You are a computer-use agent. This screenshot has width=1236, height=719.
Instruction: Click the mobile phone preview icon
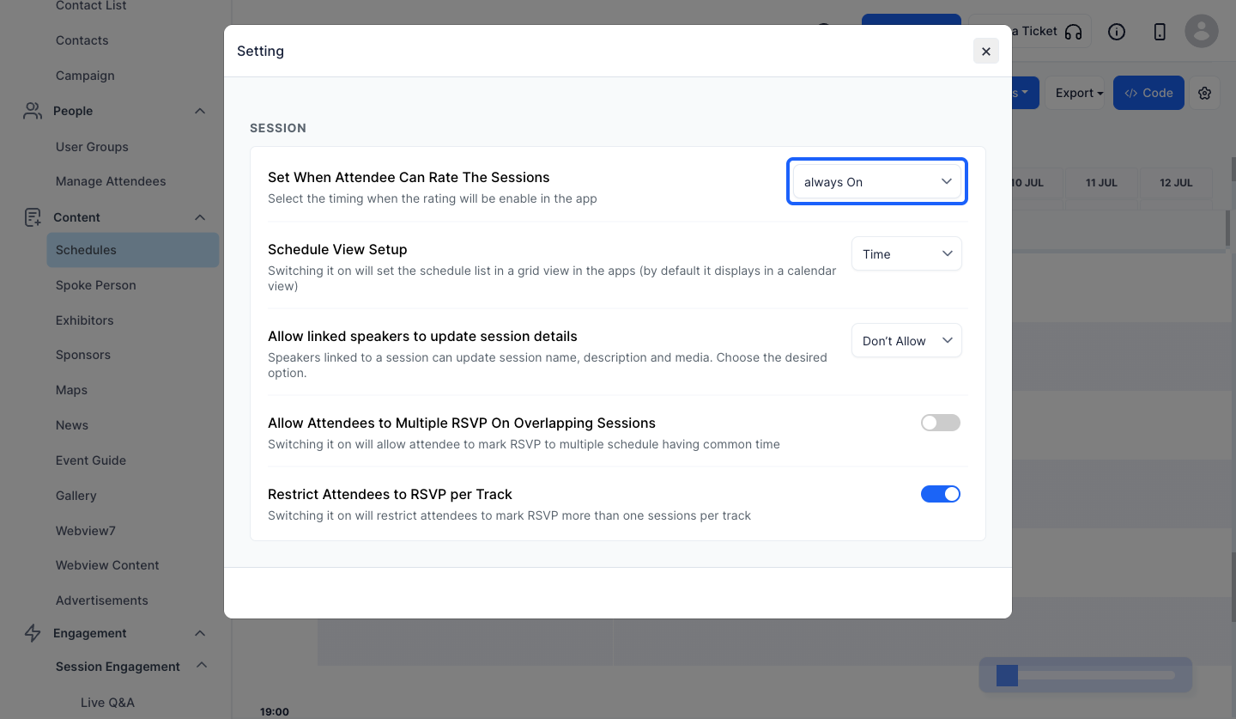pos(1160,32)
